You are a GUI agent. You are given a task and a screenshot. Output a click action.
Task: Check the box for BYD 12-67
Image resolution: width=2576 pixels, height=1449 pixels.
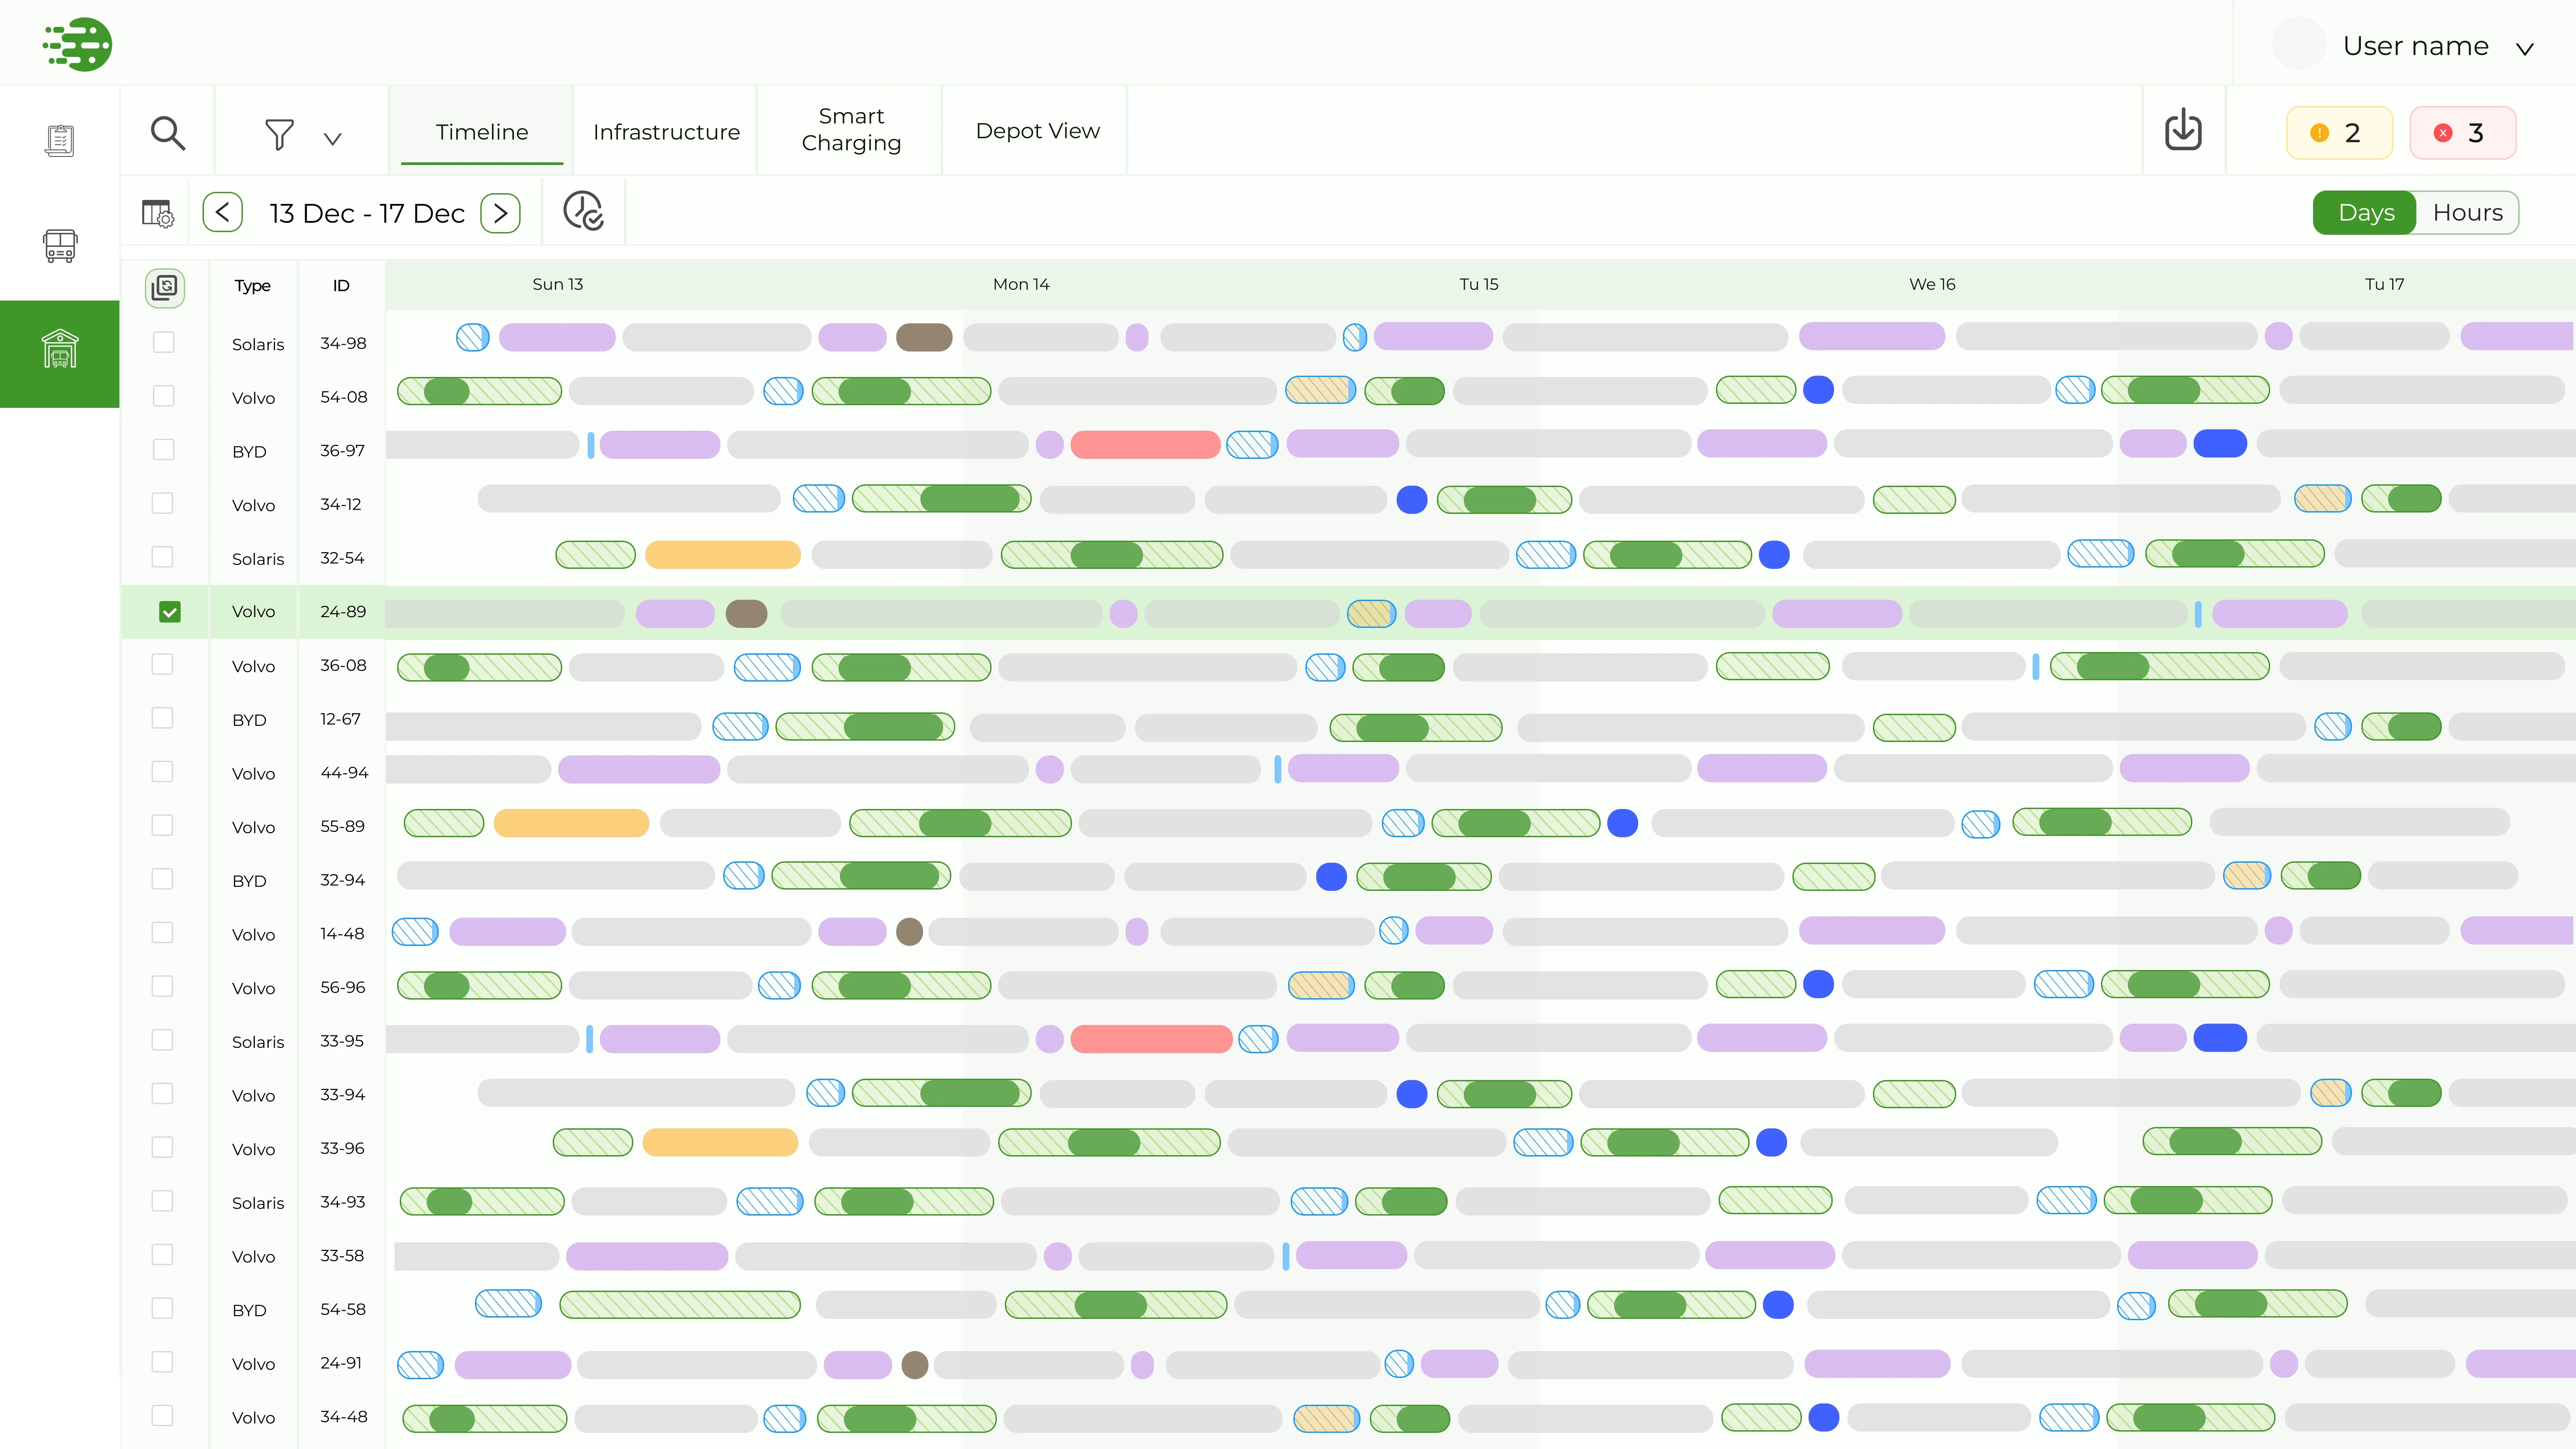pyautogui.click(x=163, y=718)
